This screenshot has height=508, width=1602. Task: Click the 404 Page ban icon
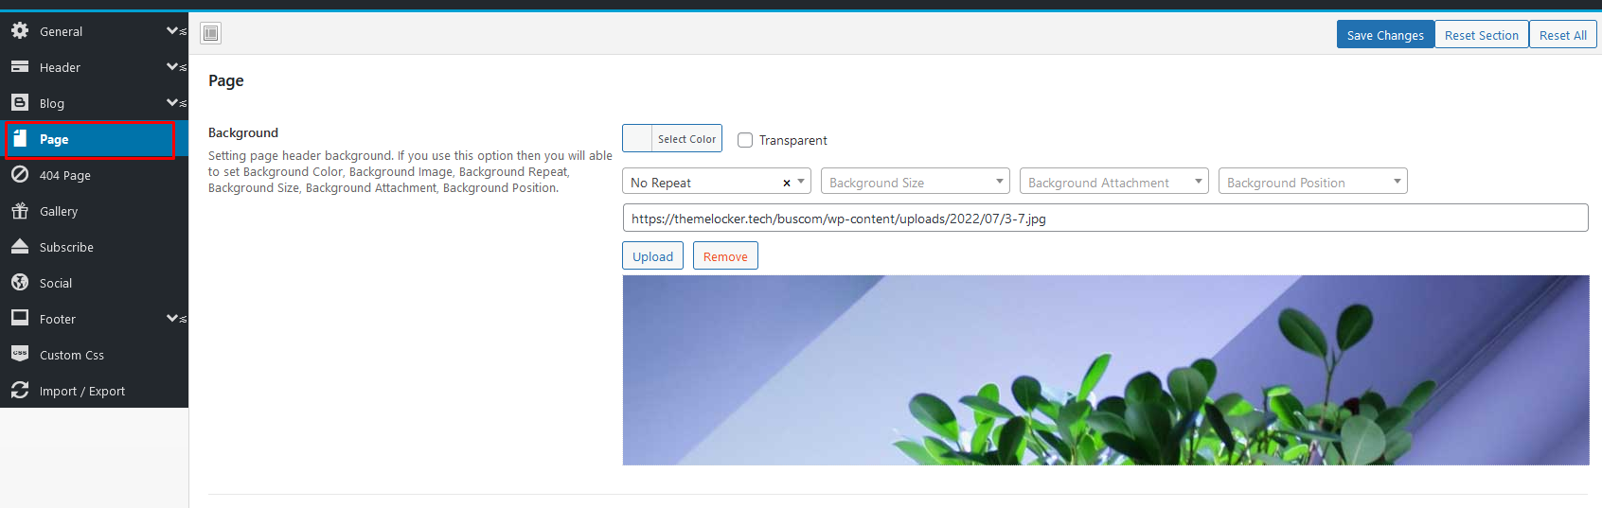click(x=20, y=175)
